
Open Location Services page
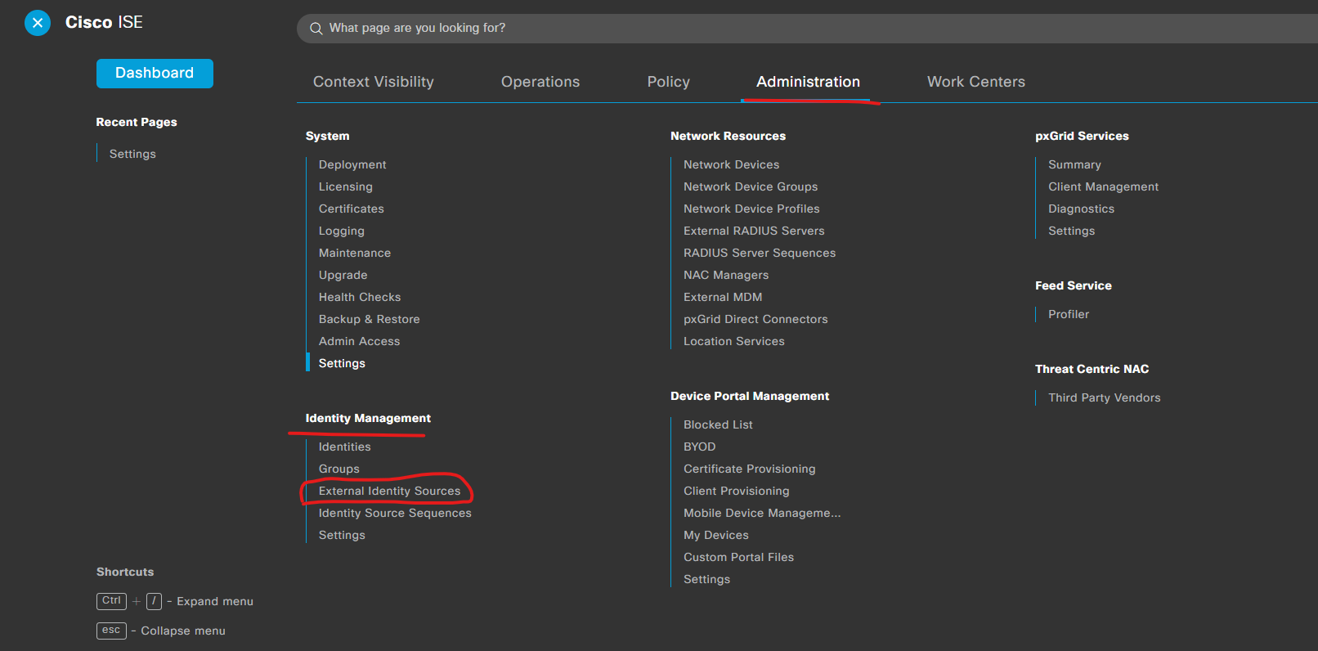734,341
